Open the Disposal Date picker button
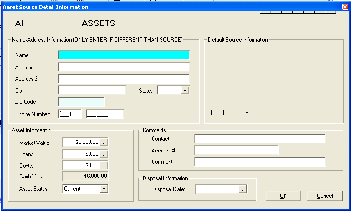 [x=242, y=189]
